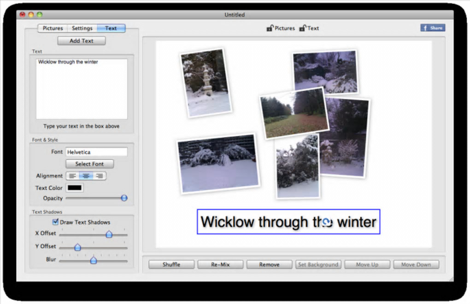Click the X Offset slider handle
This screenshot has width=470, height=304.
pos(109,234)
